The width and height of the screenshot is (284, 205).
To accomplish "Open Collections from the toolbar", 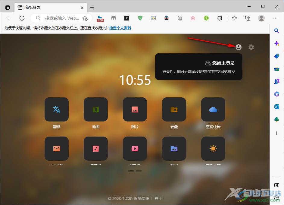I will [x=247, y=18].
